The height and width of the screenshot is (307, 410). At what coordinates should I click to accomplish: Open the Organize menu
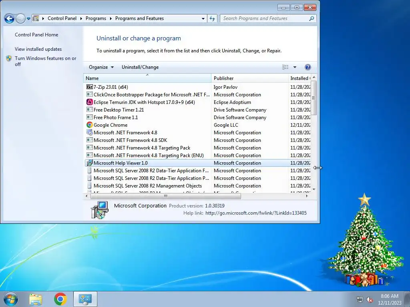tap(101, 67)
